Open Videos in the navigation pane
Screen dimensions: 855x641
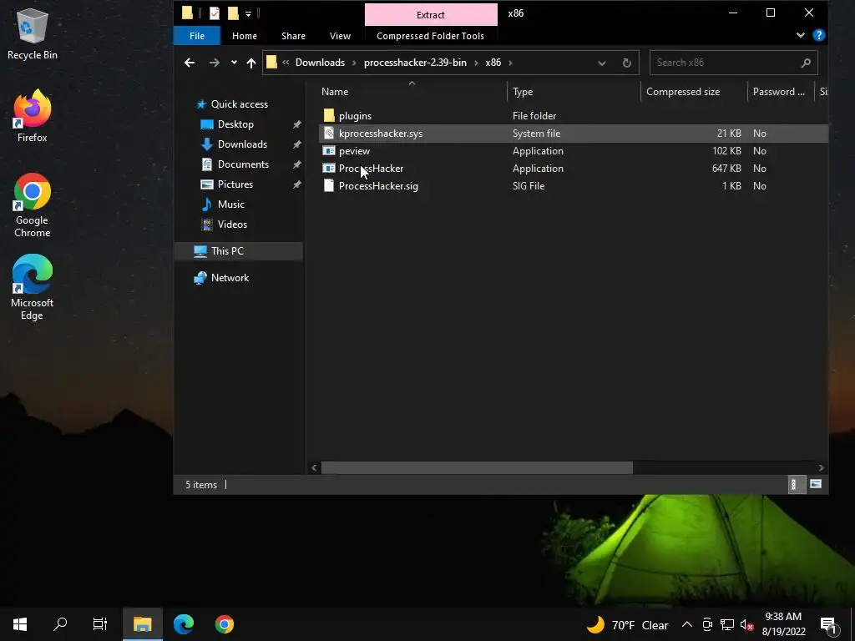pos(232,225)
